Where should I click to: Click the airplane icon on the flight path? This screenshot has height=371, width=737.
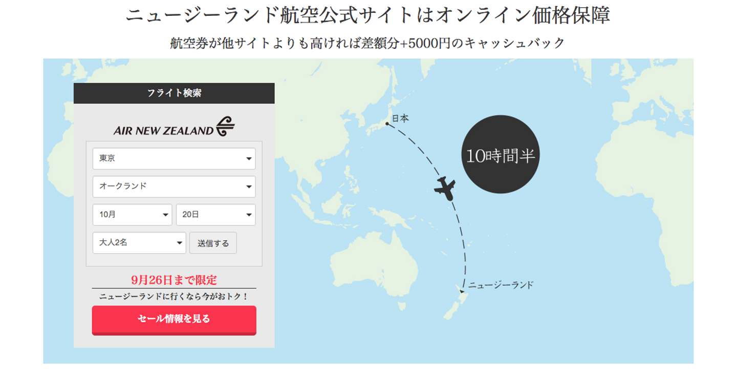445,188
